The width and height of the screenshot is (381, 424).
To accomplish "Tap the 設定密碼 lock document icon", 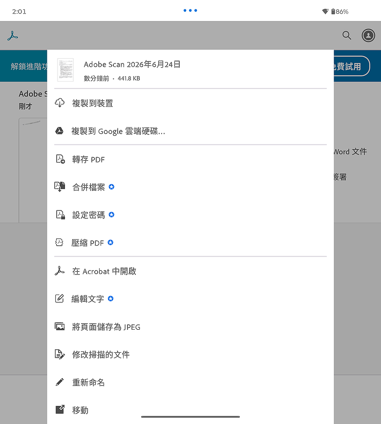I will click(60, 215).
